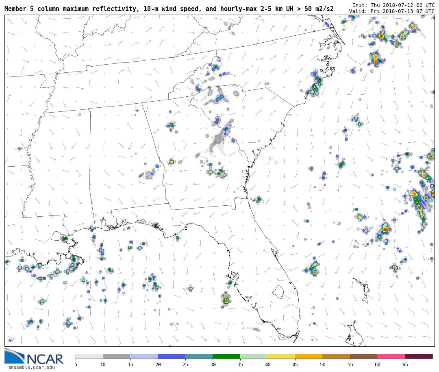439x372 pixels.
Task: Click the colorbar label '65'
Action: tap(405, 364)
